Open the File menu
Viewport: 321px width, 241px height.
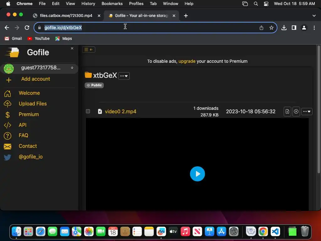42,4
